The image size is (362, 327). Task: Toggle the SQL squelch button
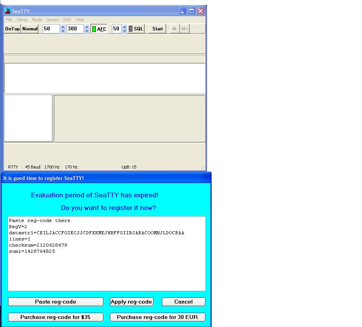point(136,29)
